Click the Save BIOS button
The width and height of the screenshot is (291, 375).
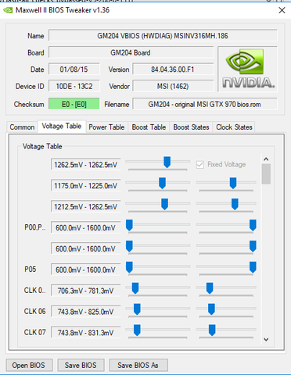81,366
